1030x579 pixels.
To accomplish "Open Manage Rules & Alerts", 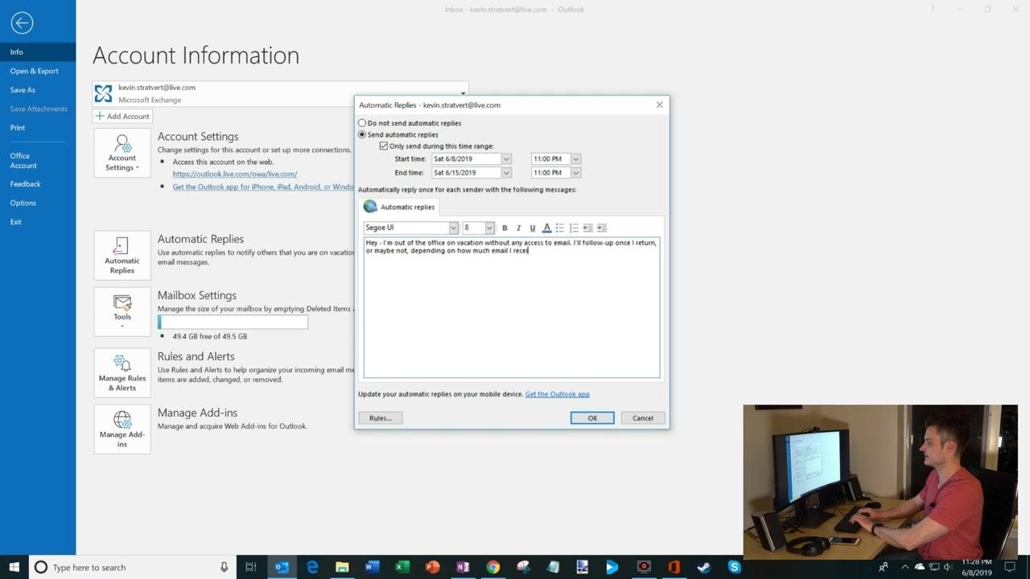I will coord(122,373).
